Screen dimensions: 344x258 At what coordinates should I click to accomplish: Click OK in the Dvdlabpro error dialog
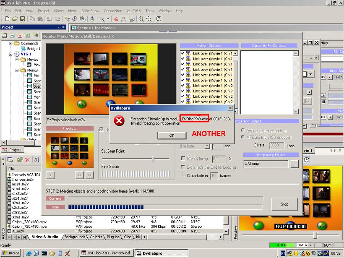coord(172,136)
